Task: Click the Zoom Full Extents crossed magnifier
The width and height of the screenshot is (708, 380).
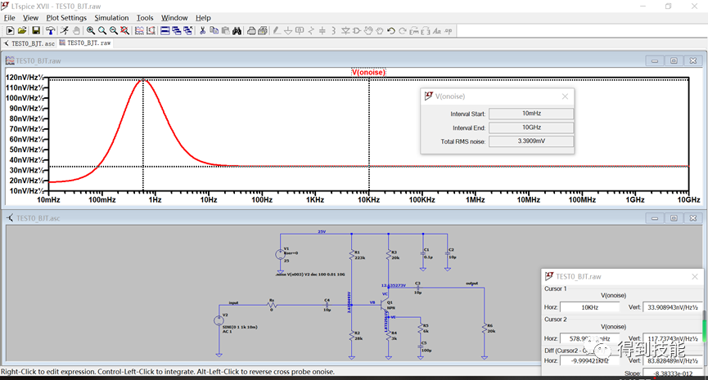Action: pyautogui.click(x=124, y=31)
